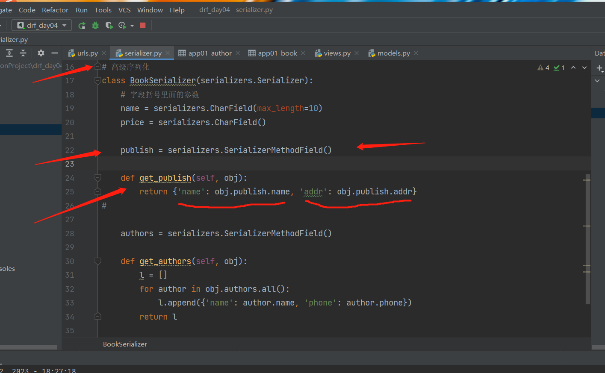The height and width of the screenshot is (373, 605).
Task: Close the urls.py tab
Action: point(103,53)
